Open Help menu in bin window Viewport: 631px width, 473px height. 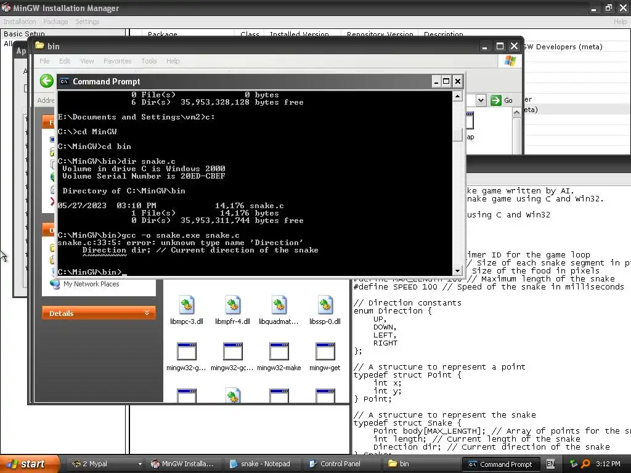tap(173, 61)
